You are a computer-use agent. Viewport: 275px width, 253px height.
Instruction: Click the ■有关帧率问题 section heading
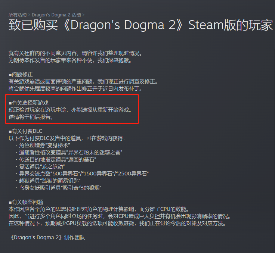[26, 202]
